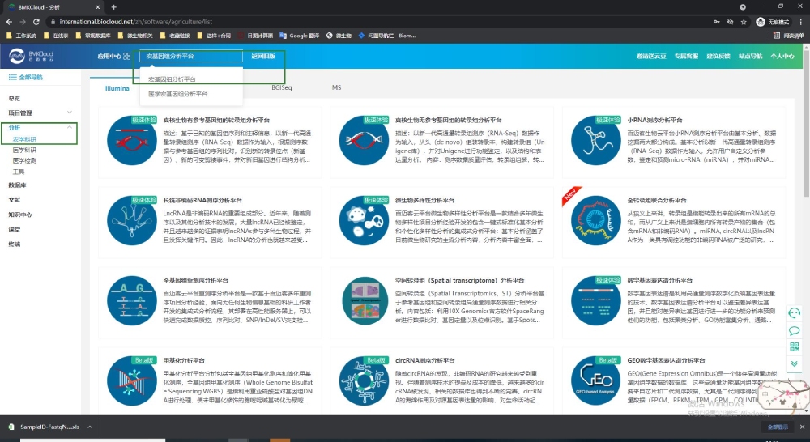The height and width of the screenshot is (442, 810).
Task: Open 个人中心 in the top navigation
Action: 782,57
